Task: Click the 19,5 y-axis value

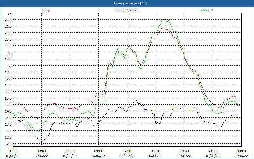Action: pyautogui.click(x=8, y=46)
